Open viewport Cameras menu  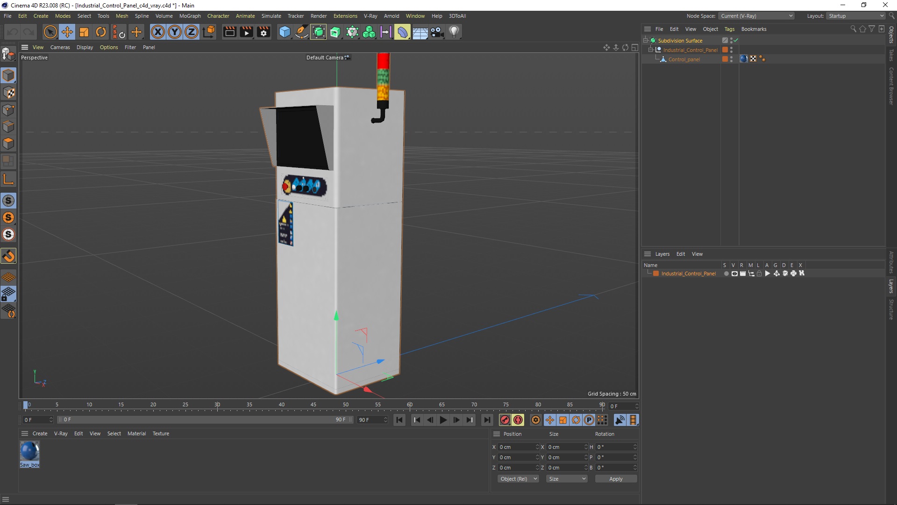60,47
